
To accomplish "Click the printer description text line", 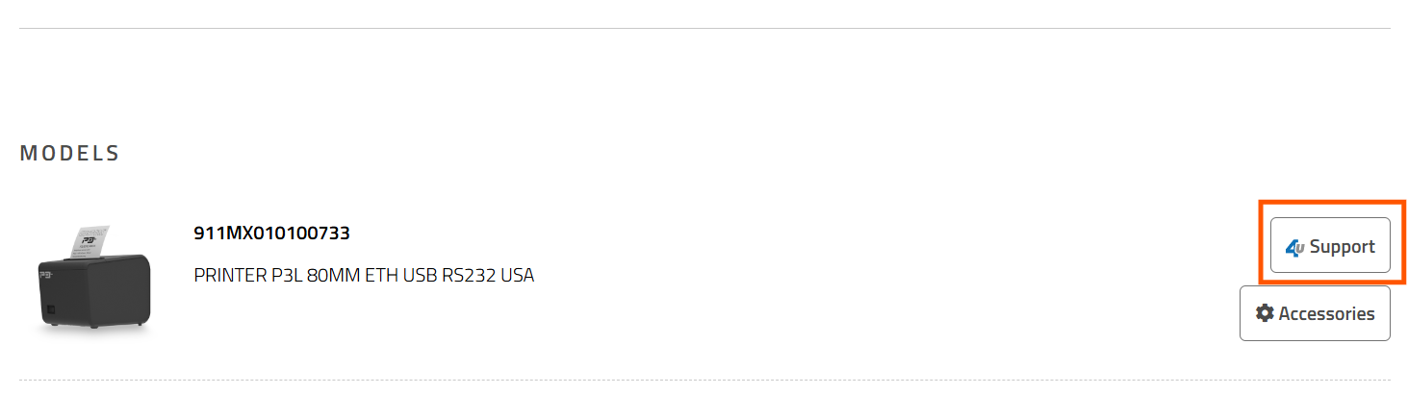I will [364, 276].
